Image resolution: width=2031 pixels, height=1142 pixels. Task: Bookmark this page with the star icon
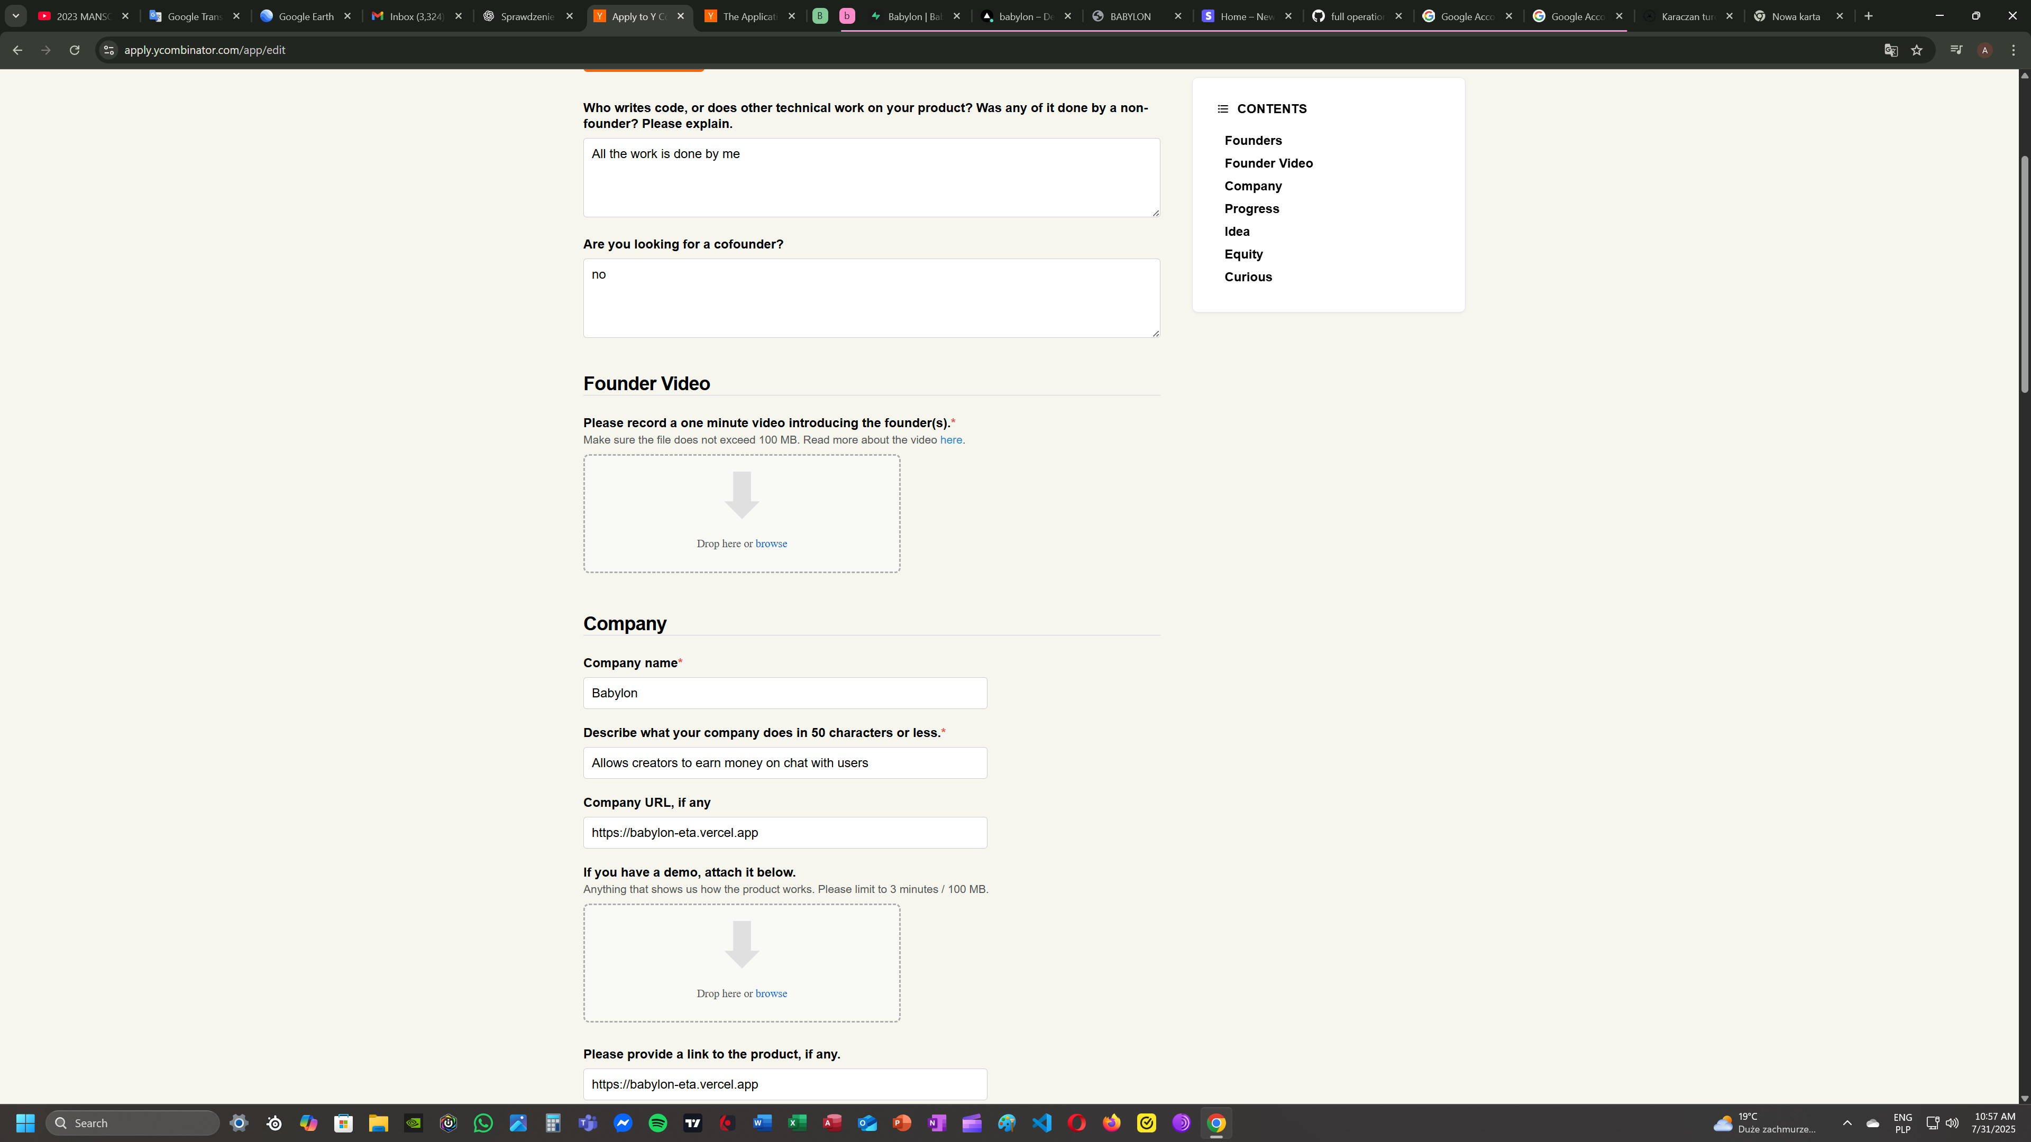[1917, 50]
